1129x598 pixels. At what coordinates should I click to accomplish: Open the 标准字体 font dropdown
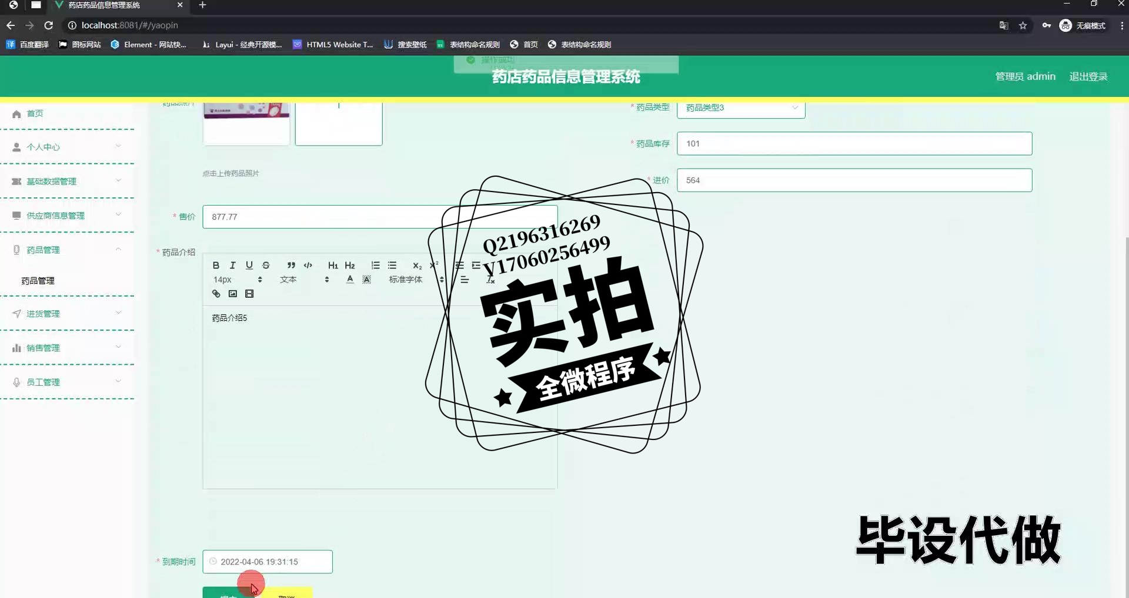pos(416,280)
